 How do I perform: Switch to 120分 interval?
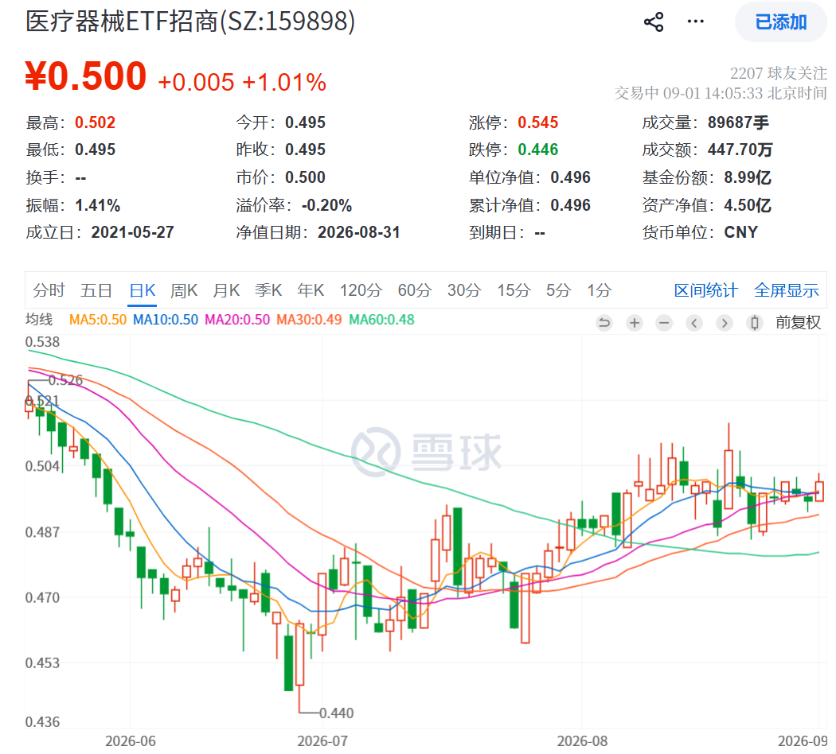tap(361, 290)
